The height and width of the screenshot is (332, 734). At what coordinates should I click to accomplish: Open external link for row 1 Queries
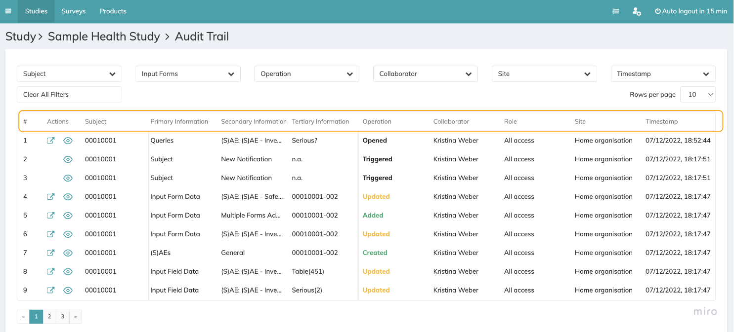[x=50, y=141]
